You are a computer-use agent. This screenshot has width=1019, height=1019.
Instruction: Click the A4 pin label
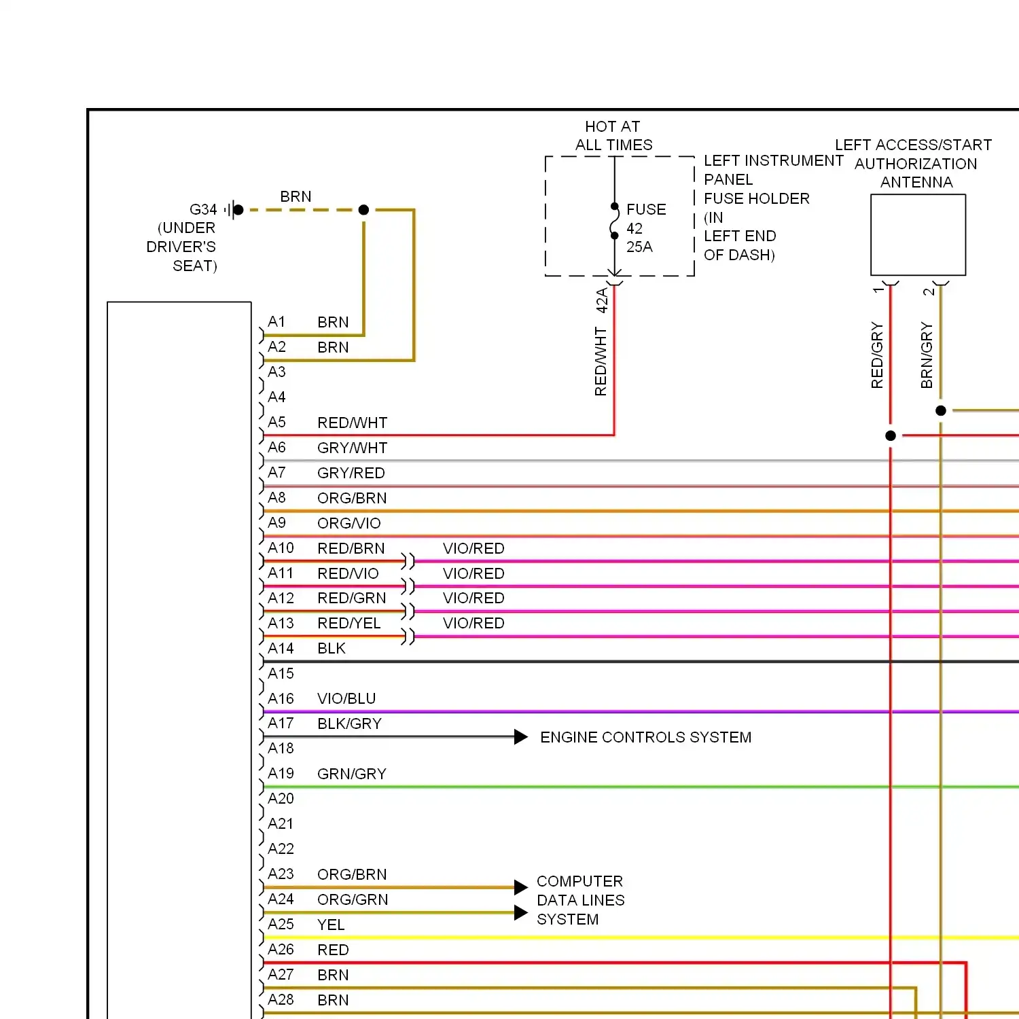(x=276, y=397)
